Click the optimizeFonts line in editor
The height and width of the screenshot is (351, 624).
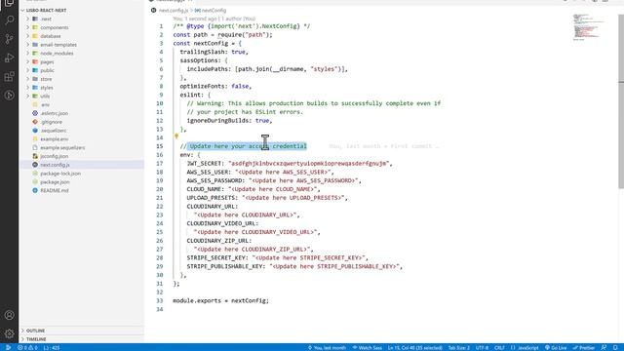tap(215, 87)
